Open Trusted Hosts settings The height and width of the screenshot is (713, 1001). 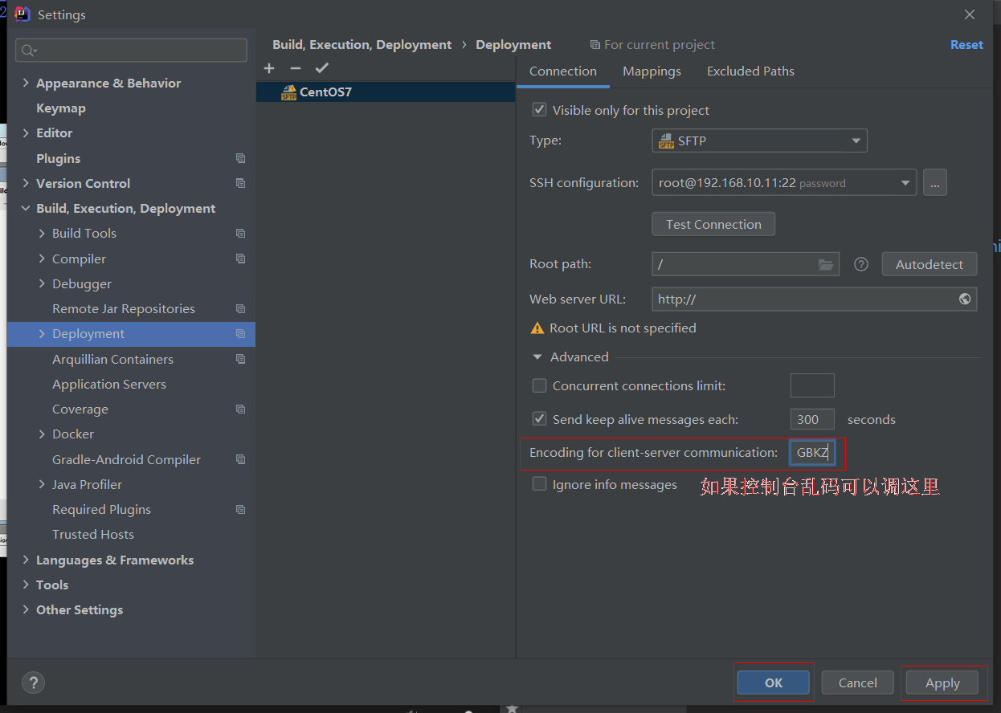click(x=93, y=534)
